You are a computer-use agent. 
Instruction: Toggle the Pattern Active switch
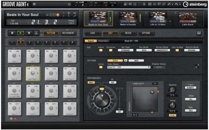[x=101, y=67]
